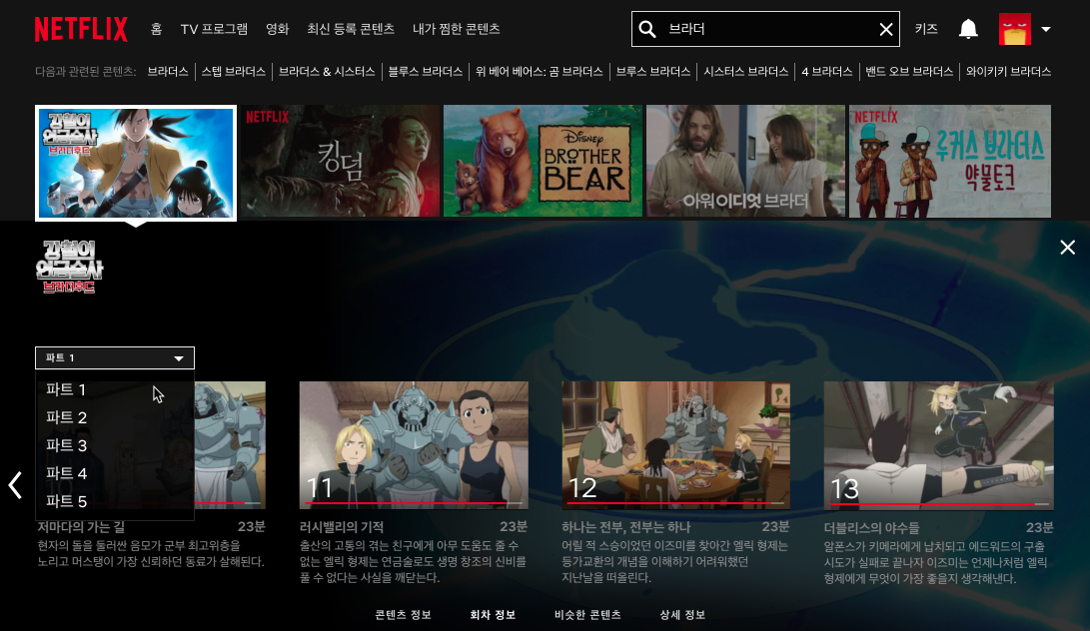Click the 강철의 연금술사 title logo
Image resolution: width=1090 pixels, height=631 pixels.
69,267
